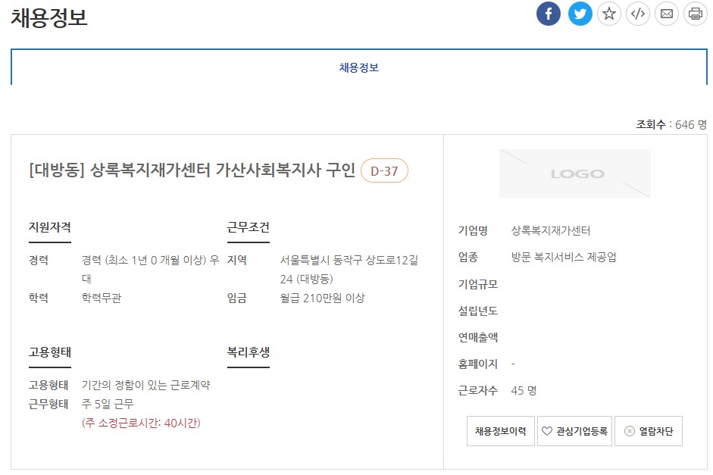Screen dimensions: 713x475
Task: Select the salary 월급 210만원 이상
Action: [x=322, y=298]
